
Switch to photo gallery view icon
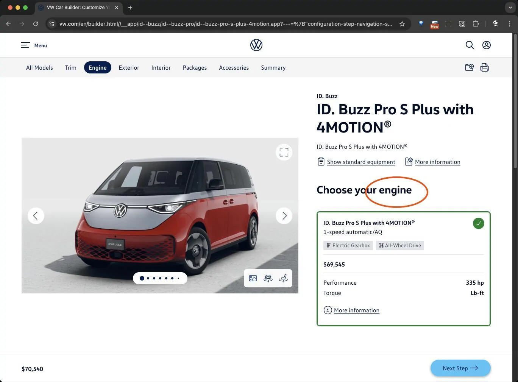coord(253,278)
